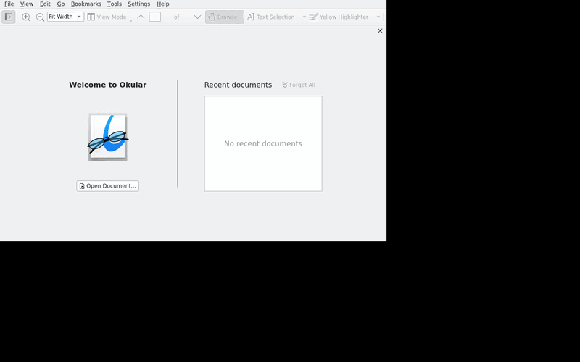Open the Settings menu
Image resolution: width=580 pixels, height=362 pixels.
coord(138,4)
